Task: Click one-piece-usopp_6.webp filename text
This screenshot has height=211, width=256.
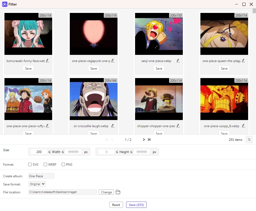Action: (x=221, y=126)
